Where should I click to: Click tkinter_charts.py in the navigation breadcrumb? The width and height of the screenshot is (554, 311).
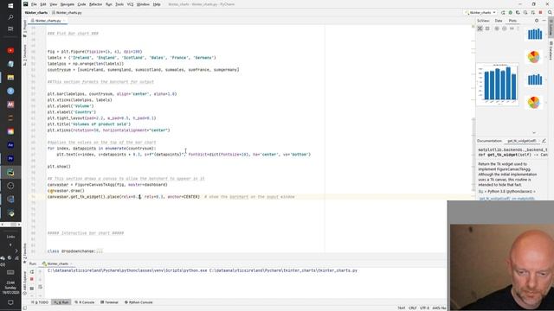[68, 13]
